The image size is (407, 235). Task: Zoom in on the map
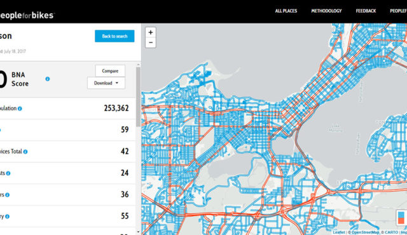pyautogui.click(x=151, y=32)
